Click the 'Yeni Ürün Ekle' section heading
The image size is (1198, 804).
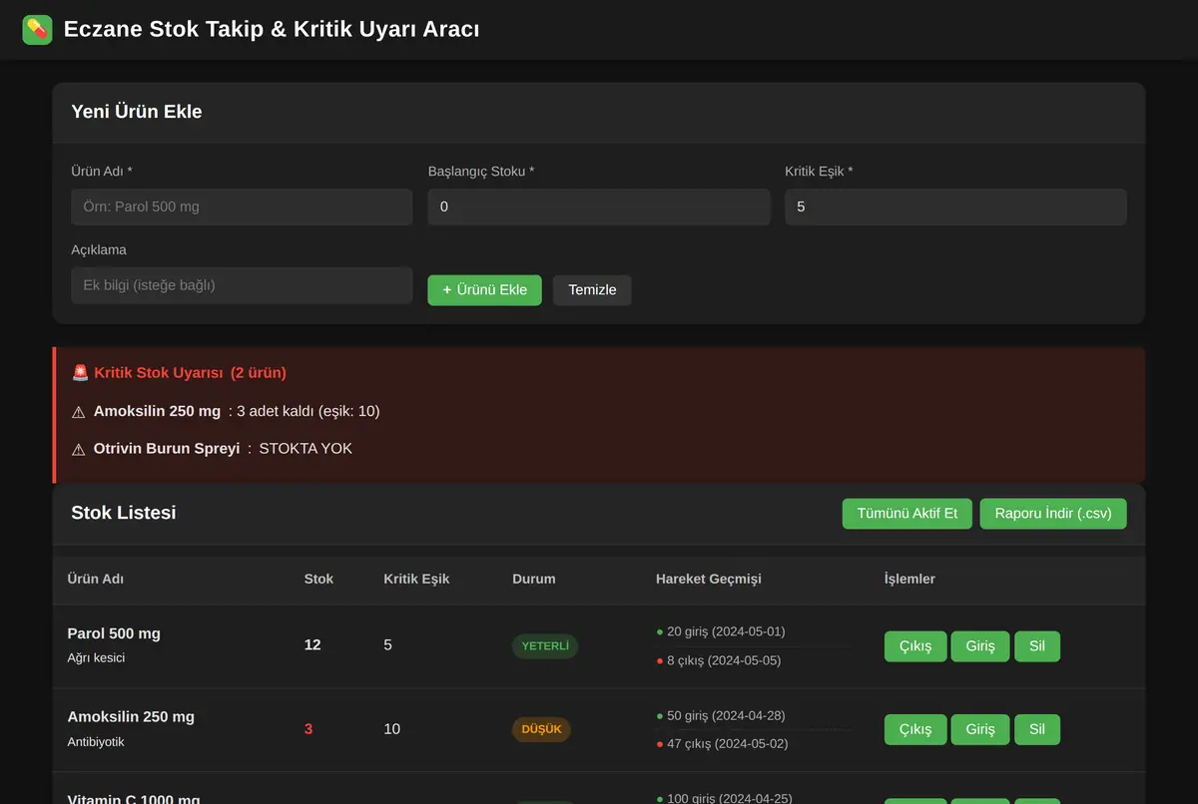click(x=137, y=112)
